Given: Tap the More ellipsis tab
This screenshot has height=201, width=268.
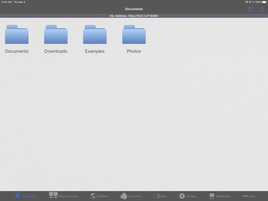Looking at the screenshot, I should coord(249,196).
